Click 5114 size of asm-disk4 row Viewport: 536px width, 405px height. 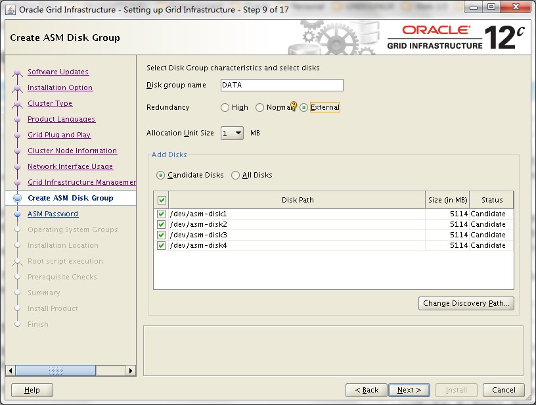[458, 246]
